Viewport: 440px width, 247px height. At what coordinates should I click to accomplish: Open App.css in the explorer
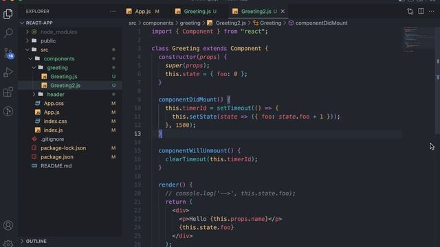[x=70, y=104]
